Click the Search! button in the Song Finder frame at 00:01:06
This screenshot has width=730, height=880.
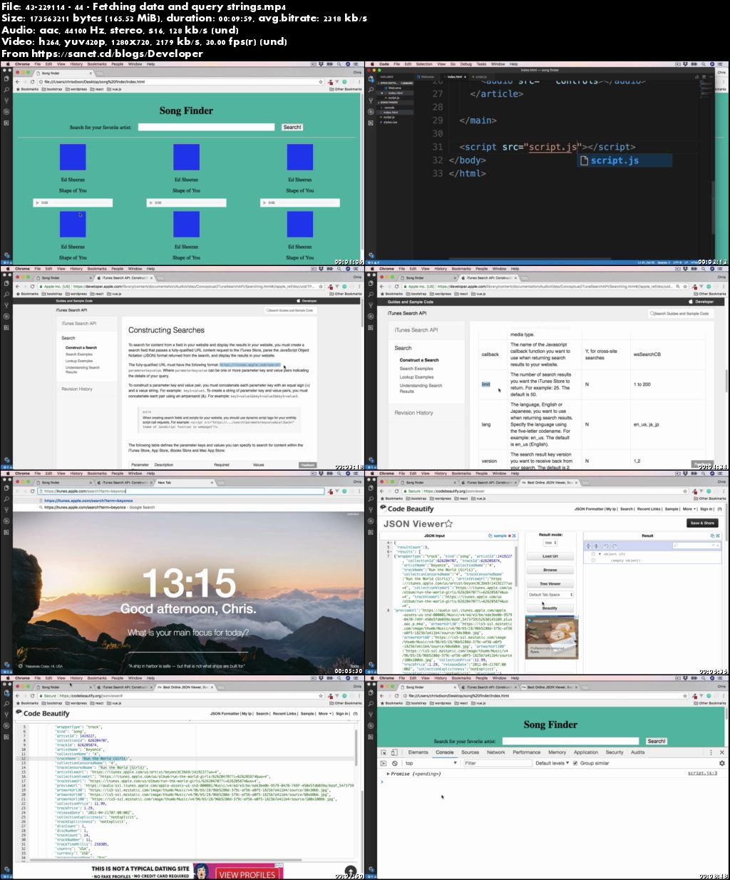coord(292,127)
